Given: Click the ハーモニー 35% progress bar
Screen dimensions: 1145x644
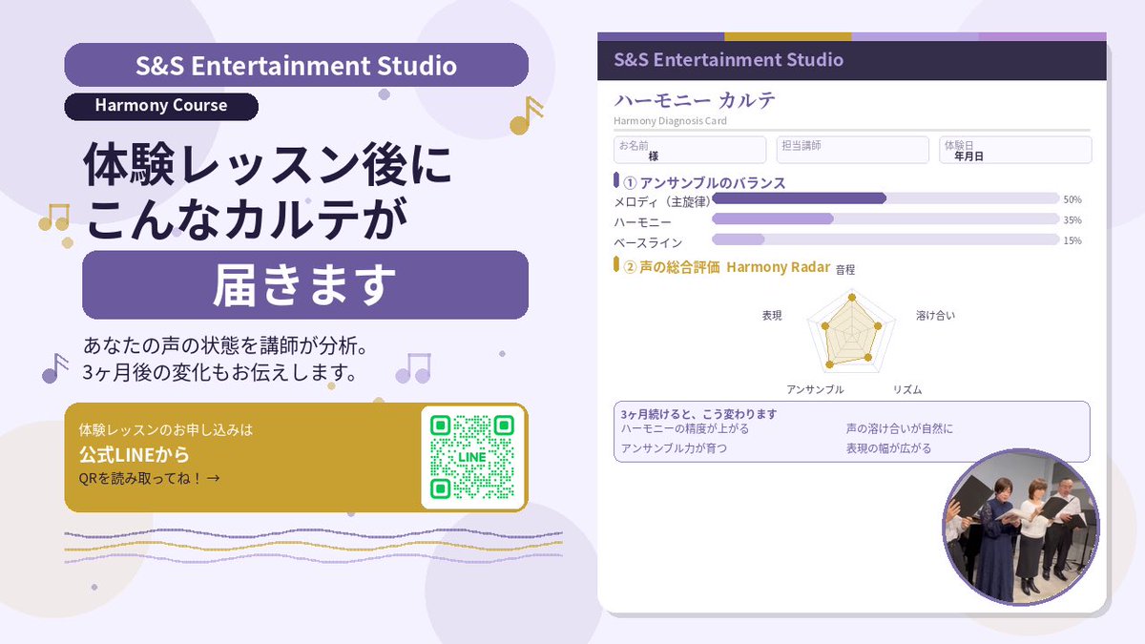Looking at the screenshot, I should 885,218.
